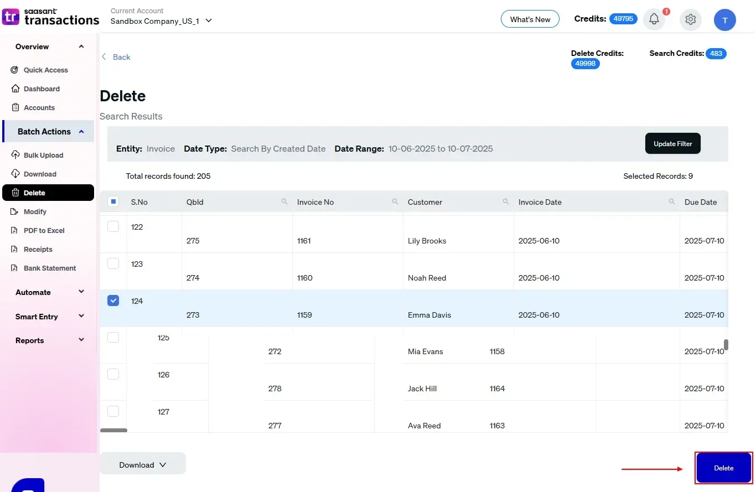Click the Update Filter button
The width and height of the screenshot is (756, 492).
pos(673,143)
